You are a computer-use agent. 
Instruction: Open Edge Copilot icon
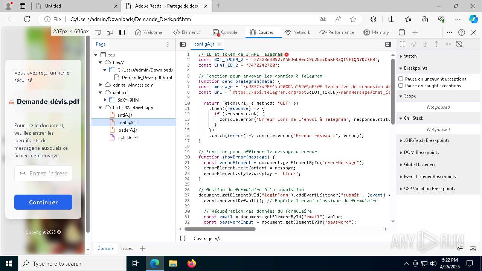point(473,19)
